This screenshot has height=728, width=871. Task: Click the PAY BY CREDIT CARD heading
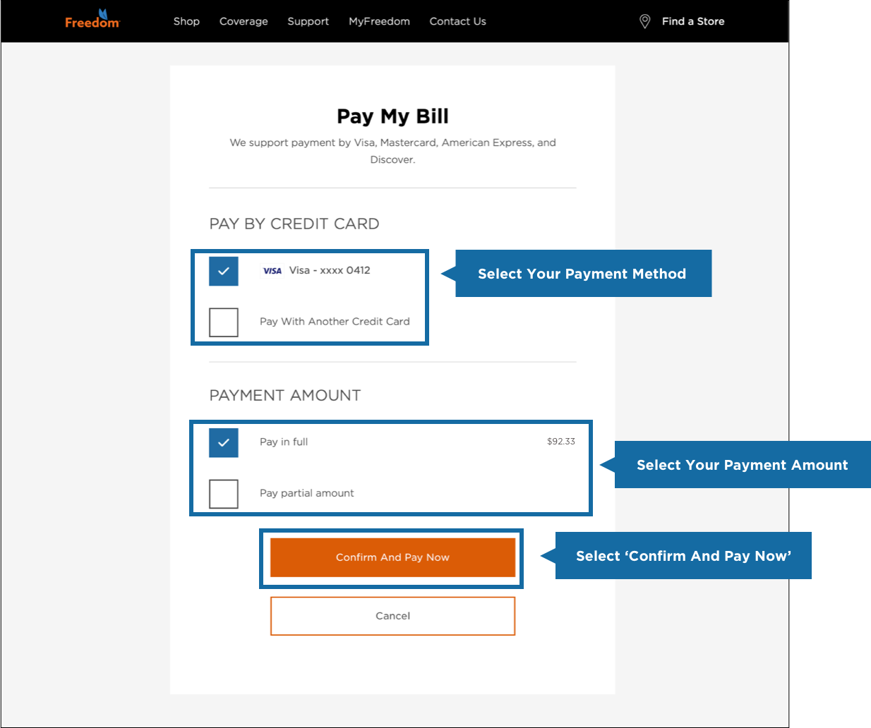(294, 224)
